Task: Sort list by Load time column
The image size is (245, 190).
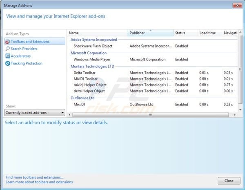Action: click(210, 33)
